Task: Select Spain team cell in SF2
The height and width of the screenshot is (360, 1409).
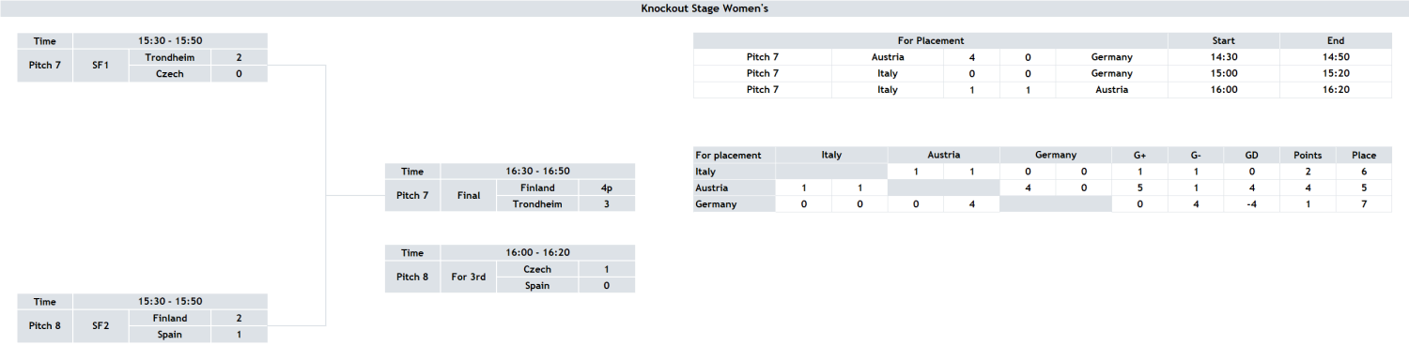Action: tap(169, 334)
